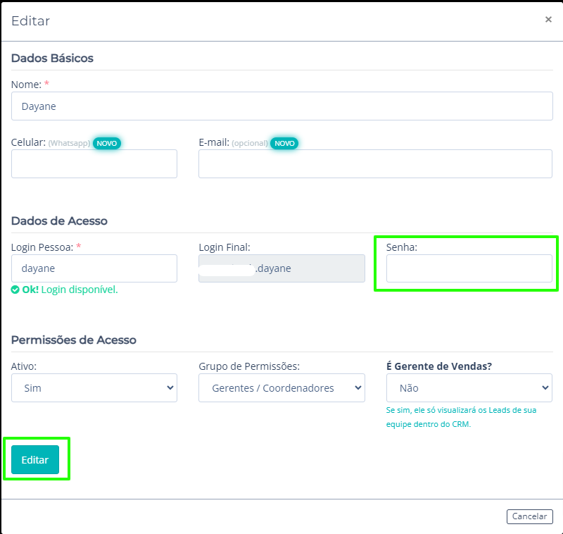Click the greyed Login Final field
The width and height of the screenshot is (563, 534).
tap(281, 268)
